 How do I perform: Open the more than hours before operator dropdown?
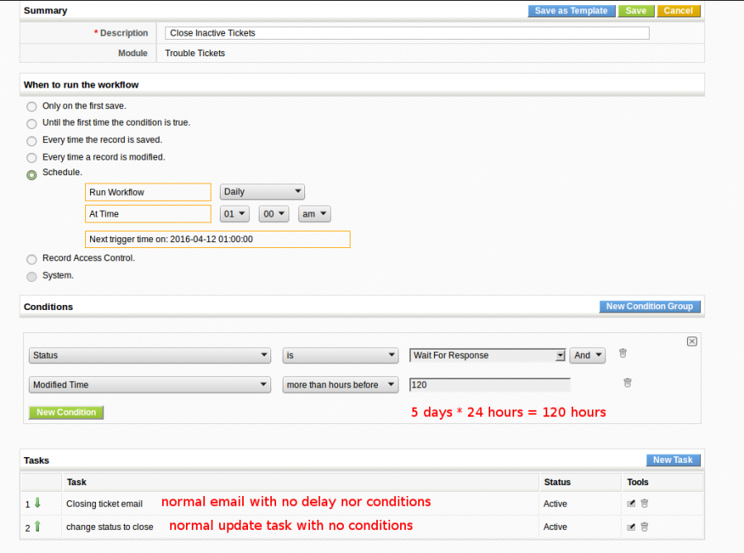click(340, 385)
